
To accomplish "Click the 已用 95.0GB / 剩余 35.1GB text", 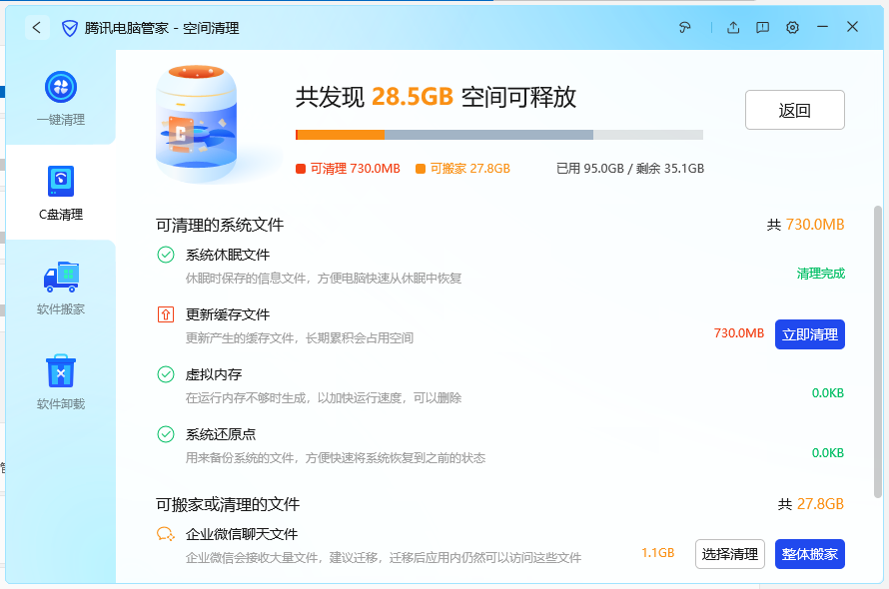I will click(630, 169).
